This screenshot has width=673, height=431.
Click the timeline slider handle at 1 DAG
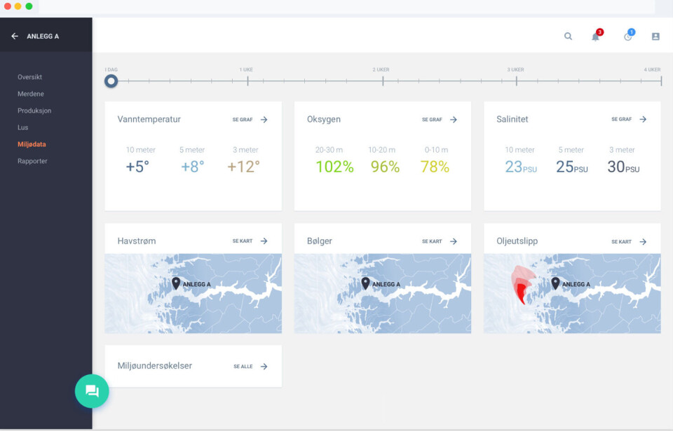coord(111,81)
